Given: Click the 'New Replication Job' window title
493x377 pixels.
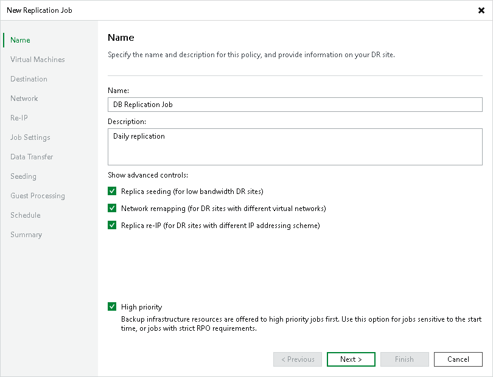Looking at the screenshot, I should [40, 10].
